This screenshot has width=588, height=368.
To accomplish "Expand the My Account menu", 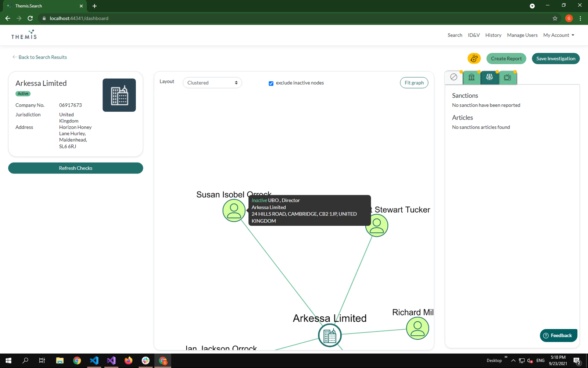I will (x=558, y=35).
